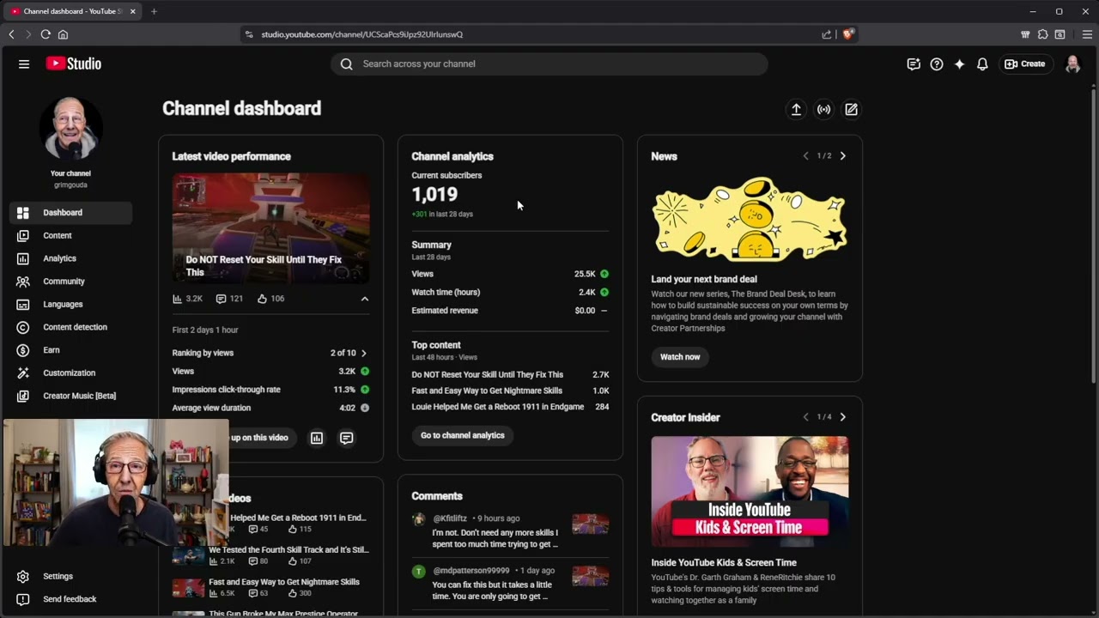Click the Create button

point(1025,64)
